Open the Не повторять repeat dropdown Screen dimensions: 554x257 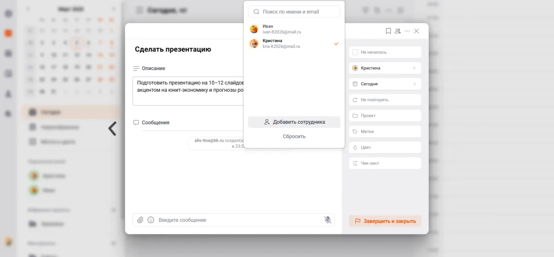click(x=385, y=100)
